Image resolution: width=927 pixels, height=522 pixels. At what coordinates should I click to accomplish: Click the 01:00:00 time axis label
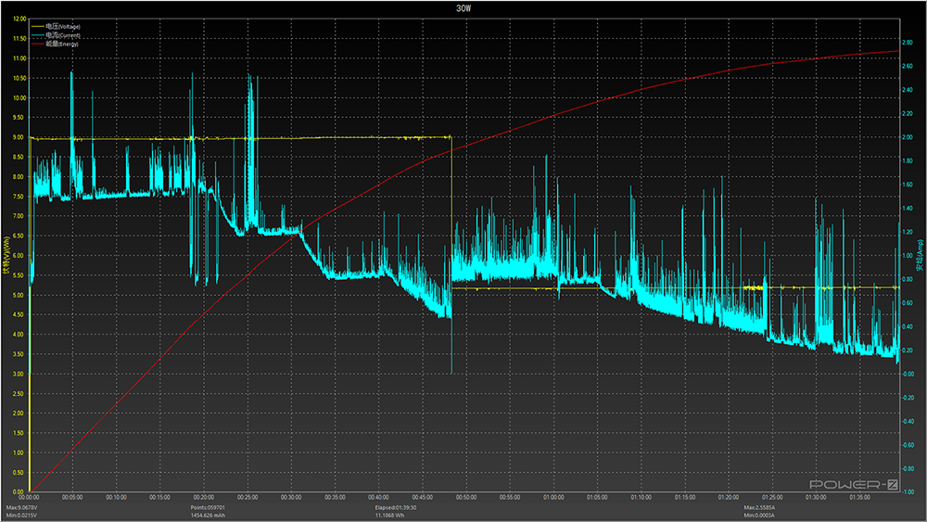tap(553, 498)
